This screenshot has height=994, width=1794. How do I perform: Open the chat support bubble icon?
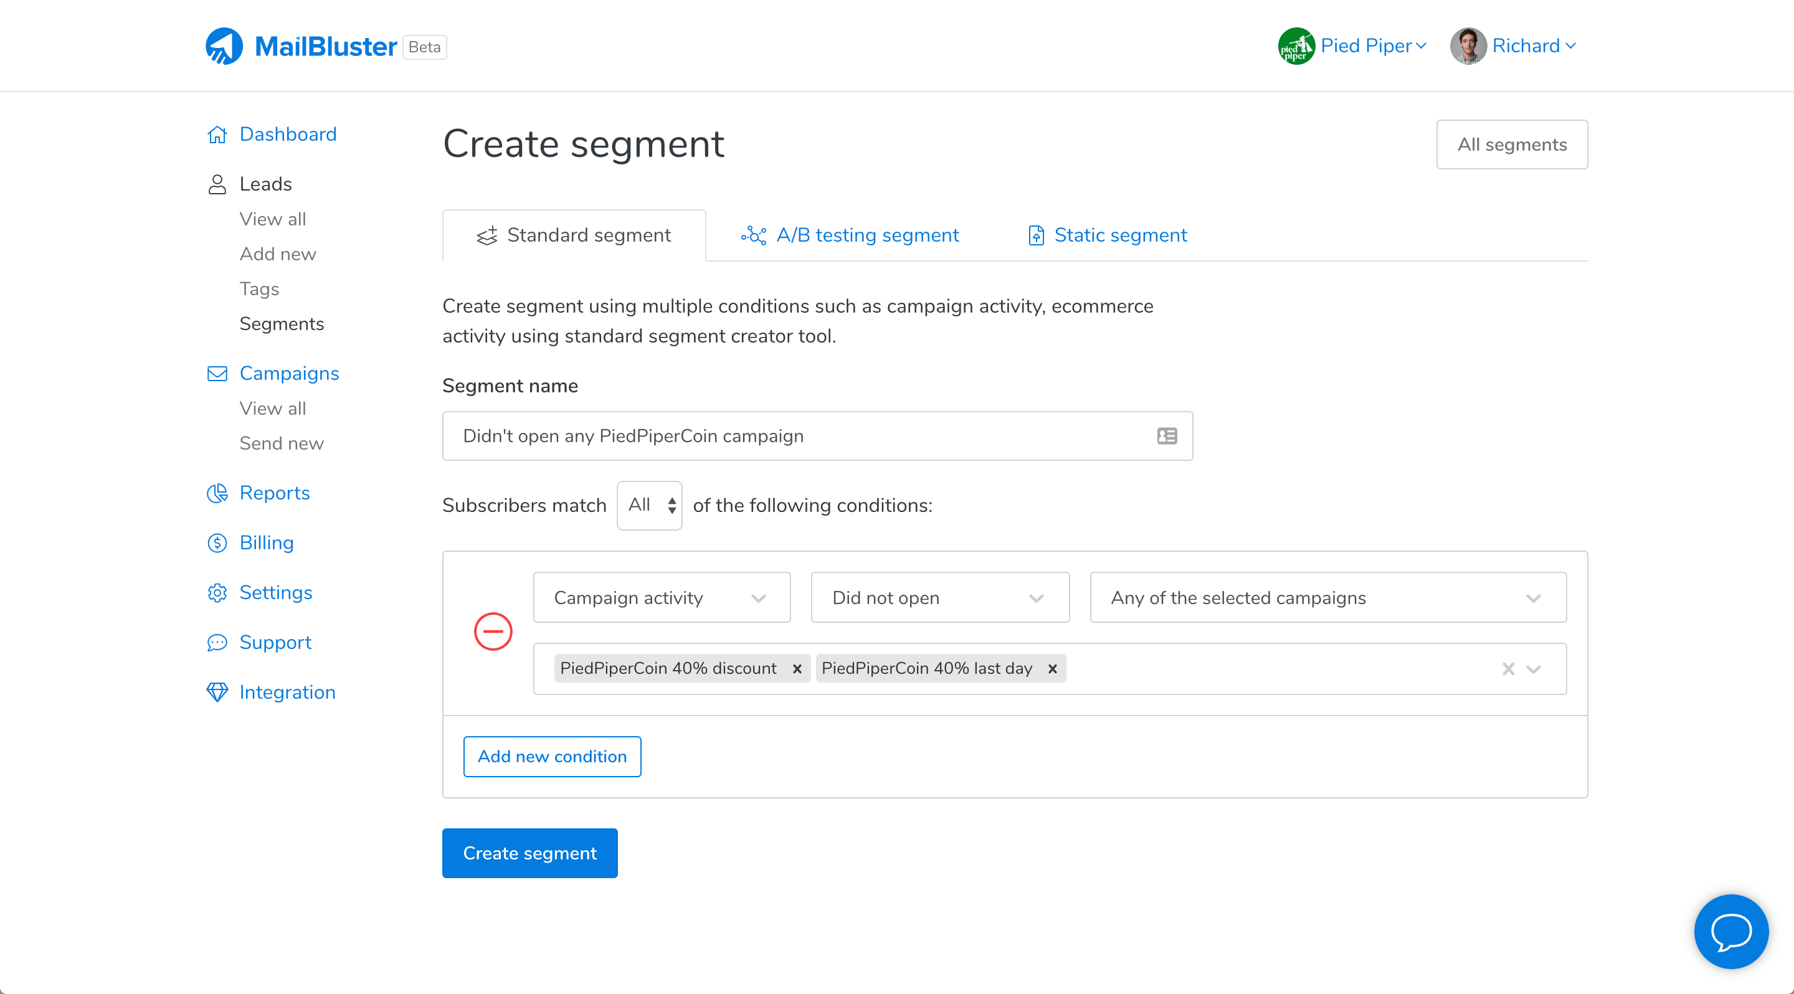tap(1730, 931)
